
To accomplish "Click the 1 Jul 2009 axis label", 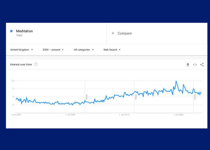I will [x=70, y=115].
